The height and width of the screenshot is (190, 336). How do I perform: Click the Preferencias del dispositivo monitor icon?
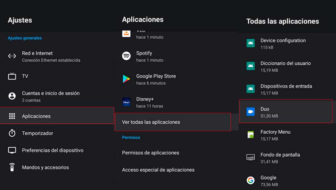[x=12, y=150]
